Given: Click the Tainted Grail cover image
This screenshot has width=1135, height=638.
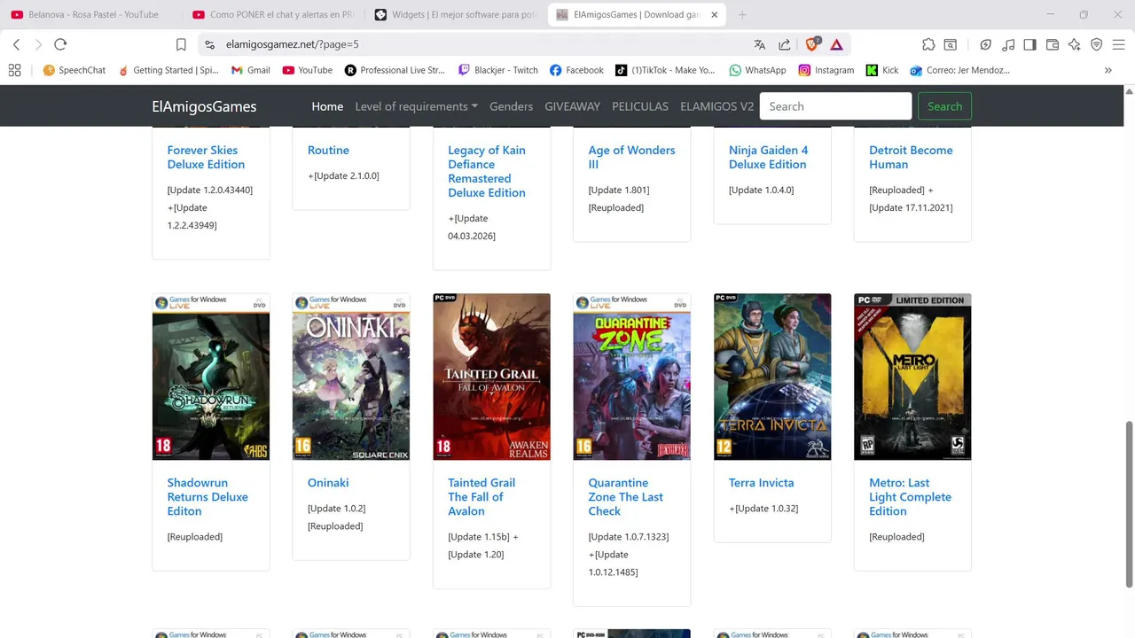Looking at the screenshot, I should tap(491, 377).
